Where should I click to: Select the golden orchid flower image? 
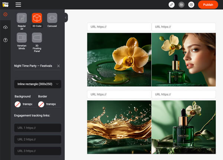[119, 60]
